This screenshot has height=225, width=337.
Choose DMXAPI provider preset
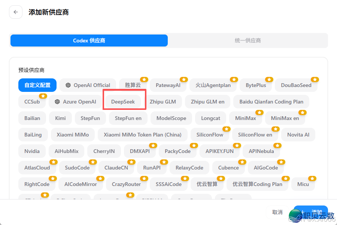pyautogui.click(x=140, y=151)
